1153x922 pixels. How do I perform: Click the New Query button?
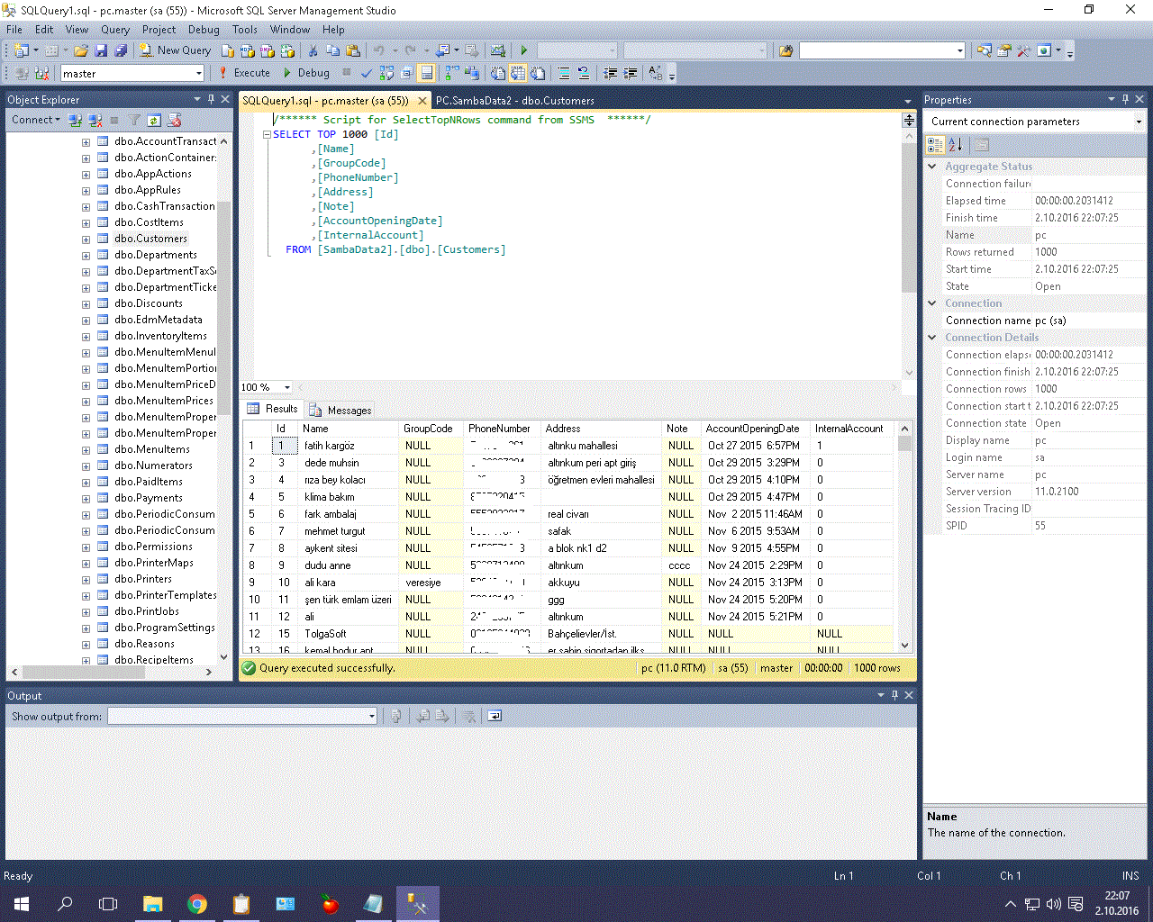coord(176,50)
